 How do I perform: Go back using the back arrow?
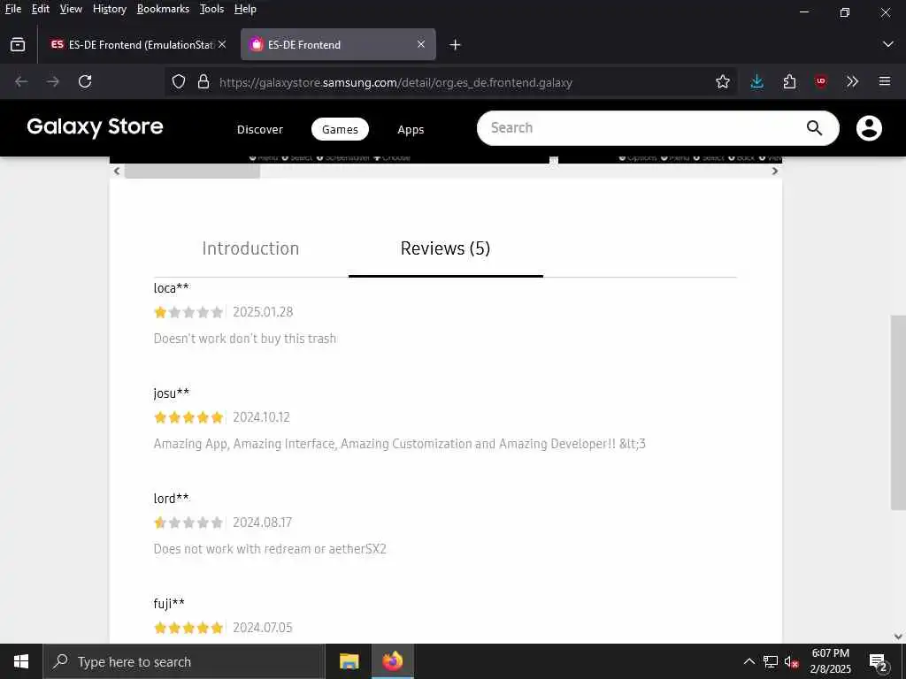(x=21, y=81)
